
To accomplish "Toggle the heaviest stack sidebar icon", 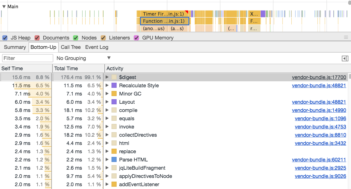I will pos(345,58).
